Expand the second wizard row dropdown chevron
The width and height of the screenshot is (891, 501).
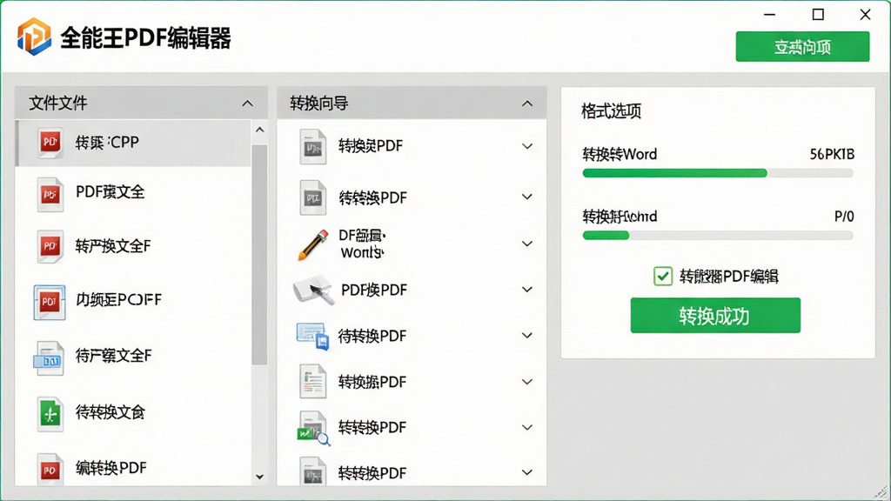(x=527, y=197)
